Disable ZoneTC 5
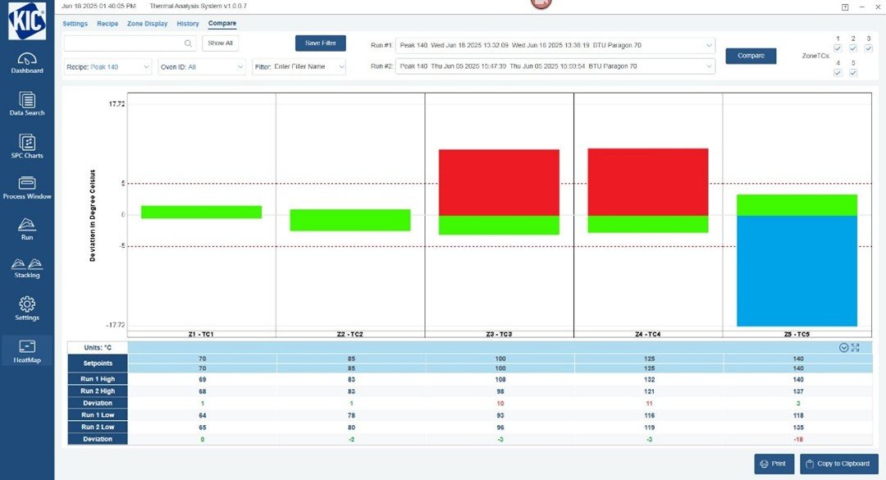The width and height of the screenshot is (886, 480). click(x=852, y=71)
